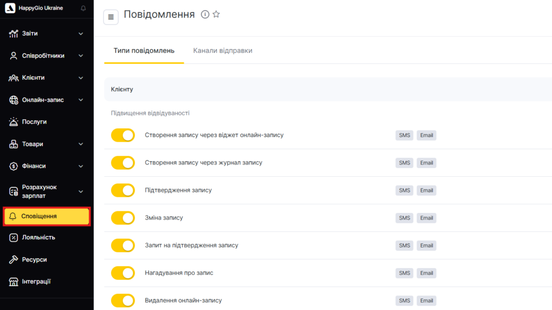Toggle off Створення запису через віджет онлайн-запису
The width and height of the screenshot is (552, 310).
123,135
